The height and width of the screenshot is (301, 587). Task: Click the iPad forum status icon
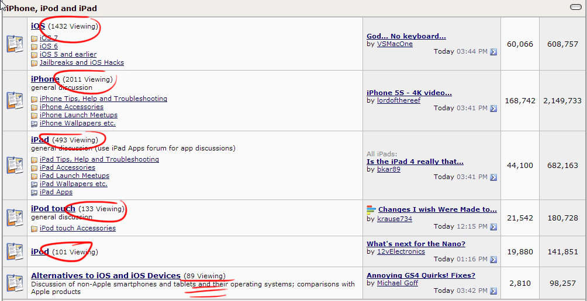[x=15, y=165]
